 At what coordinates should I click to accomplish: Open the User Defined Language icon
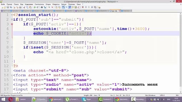tap(73, 7)
